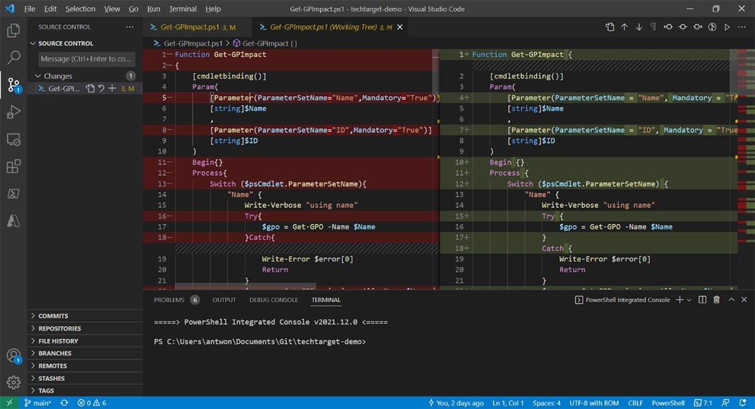Change line ending via CRLF indicator

click(x=635, y=403)
